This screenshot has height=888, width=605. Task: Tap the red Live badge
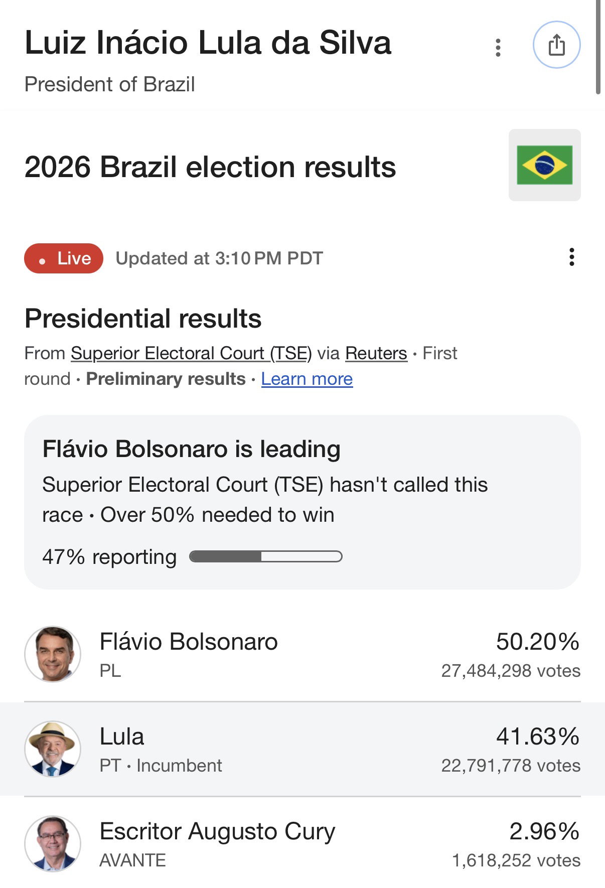tap(64, 258)
